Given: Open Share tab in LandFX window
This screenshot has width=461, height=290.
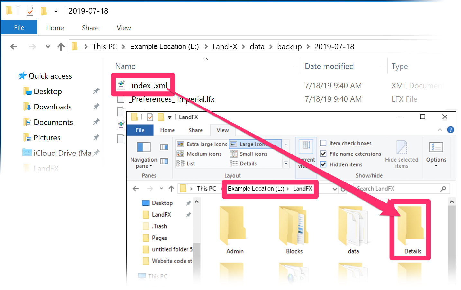Looking at the screenshot, I should click(196, 130).
